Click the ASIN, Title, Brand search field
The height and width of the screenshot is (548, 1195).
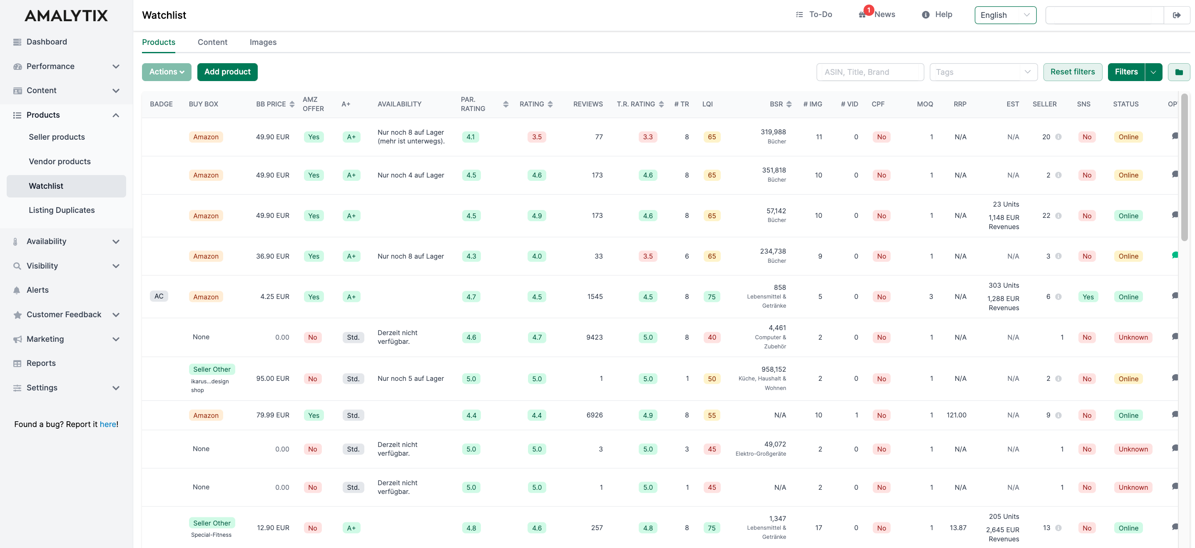[x=870, y=72]
